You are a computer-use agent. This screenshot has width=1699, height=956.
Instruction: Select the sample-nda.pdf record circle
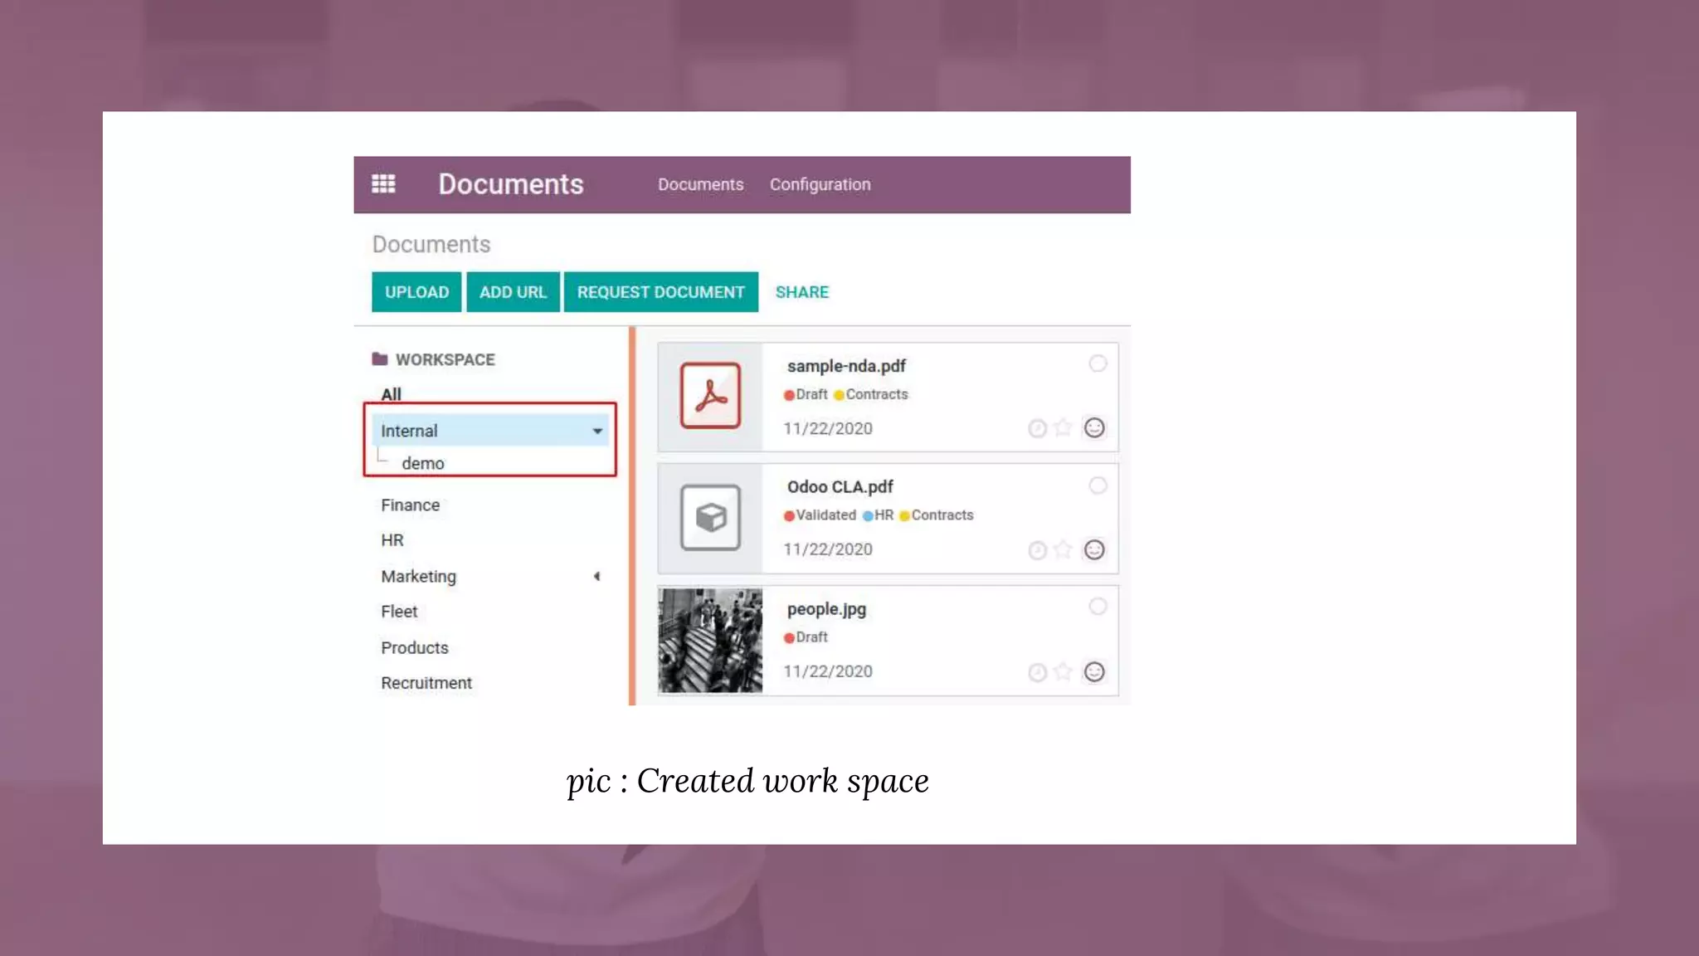[x=1098, y=363]
